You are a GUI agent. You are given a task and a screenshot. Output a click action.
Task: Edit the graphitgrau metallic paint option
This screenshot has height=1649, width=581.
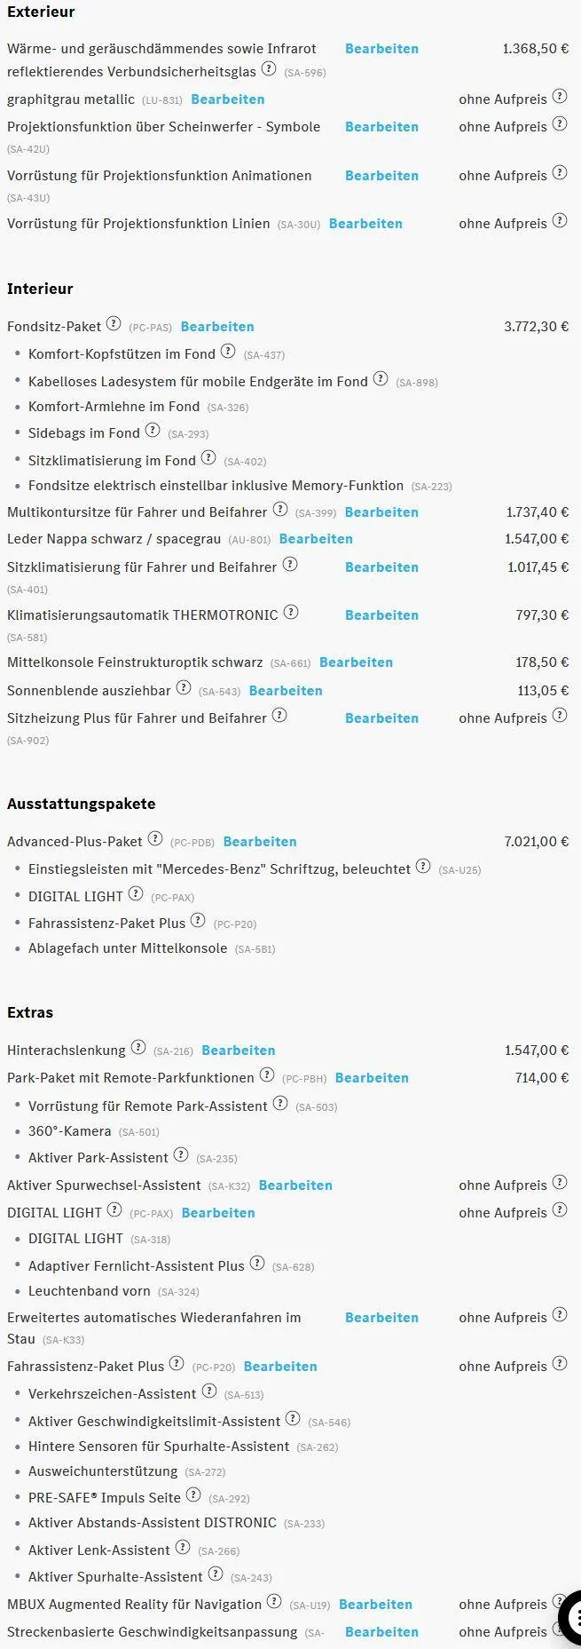228,99
